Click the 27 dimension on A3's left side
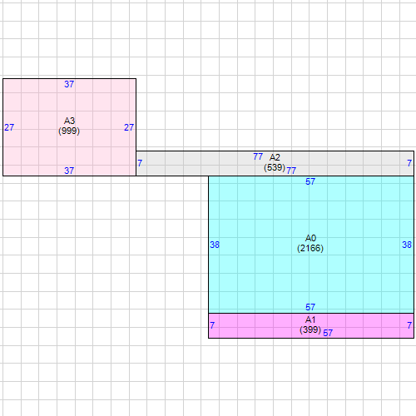This screenshot has width=416, height=416. (9, 127)
